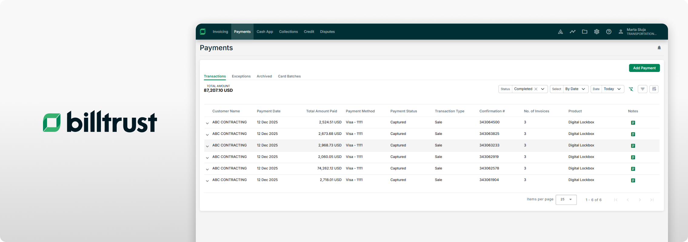
Task: Sort by the Confirmation # column header
Action: coord(492,111)
